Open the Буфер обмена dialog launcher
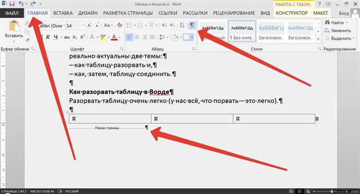Screen dimensions: 360x194 point(33,49)
